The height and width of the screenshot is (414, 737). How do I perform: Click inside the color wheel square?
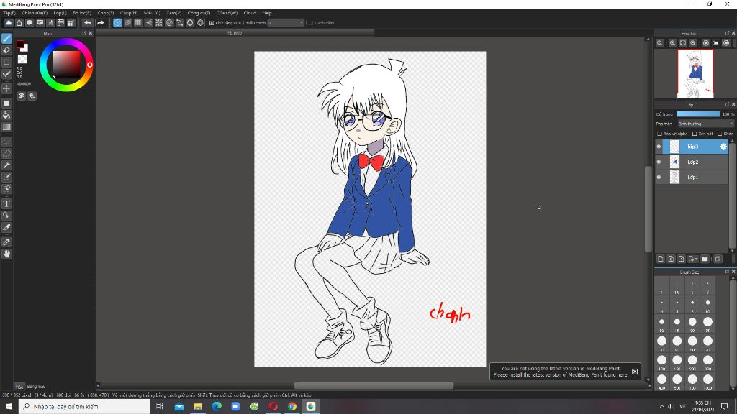(66, 64)
